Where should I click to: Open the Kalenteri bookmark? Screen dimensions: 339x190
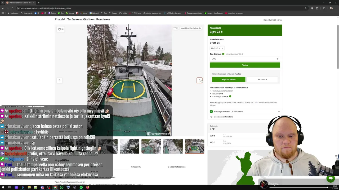(94, 13)
